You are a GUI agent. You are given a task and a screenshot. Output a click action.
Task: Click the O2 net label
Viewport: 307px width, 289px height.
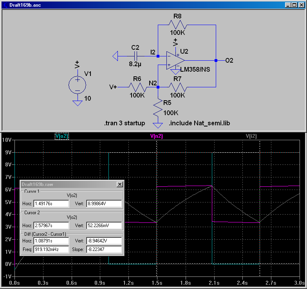pos(229,60)
